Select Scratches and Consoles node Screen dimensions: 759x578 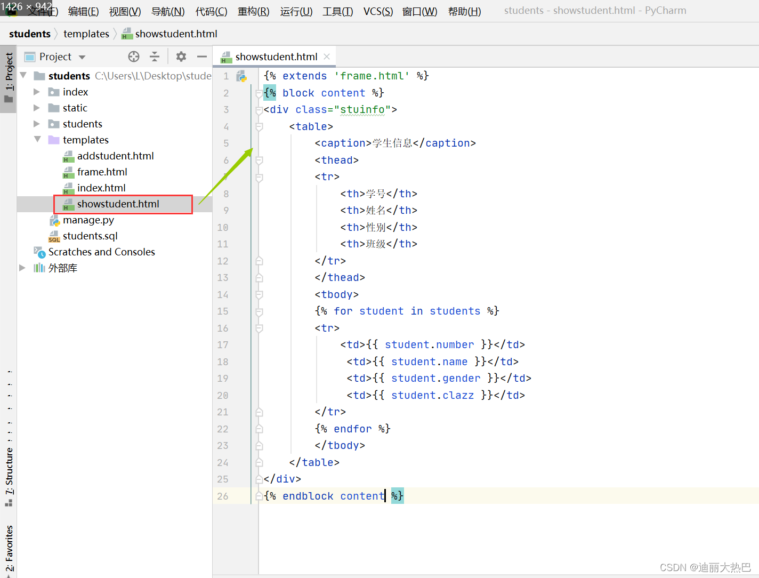101,252
